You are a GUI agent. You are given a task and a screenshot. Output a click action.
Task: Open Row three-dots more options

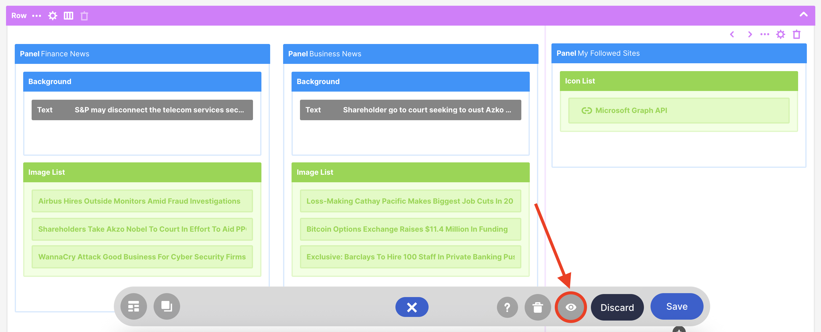click(x=37, y=16)
